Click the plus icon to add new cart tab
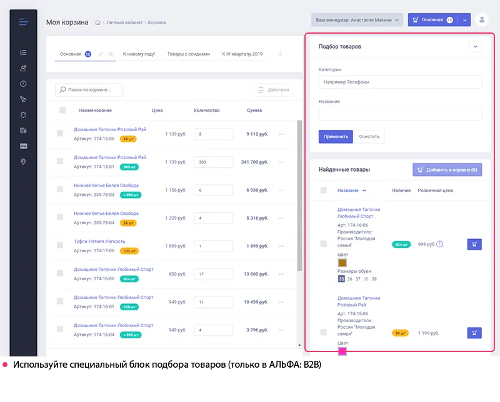500x402 pixels. point(279,54)
